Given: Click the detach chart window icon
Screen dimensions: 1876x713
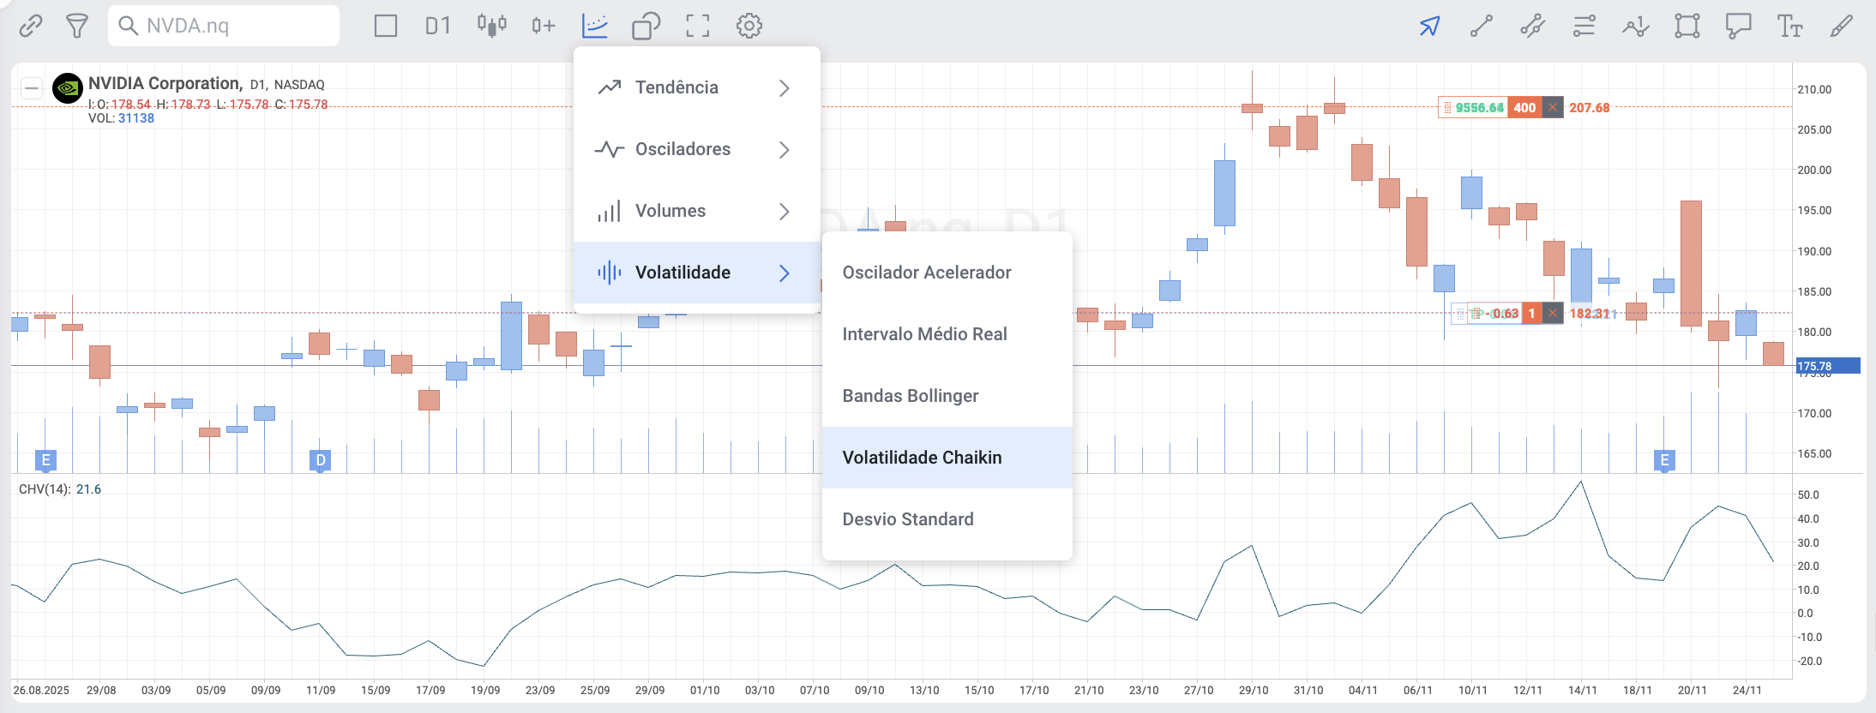Looking at the screenshot, I should pos(646,26).
